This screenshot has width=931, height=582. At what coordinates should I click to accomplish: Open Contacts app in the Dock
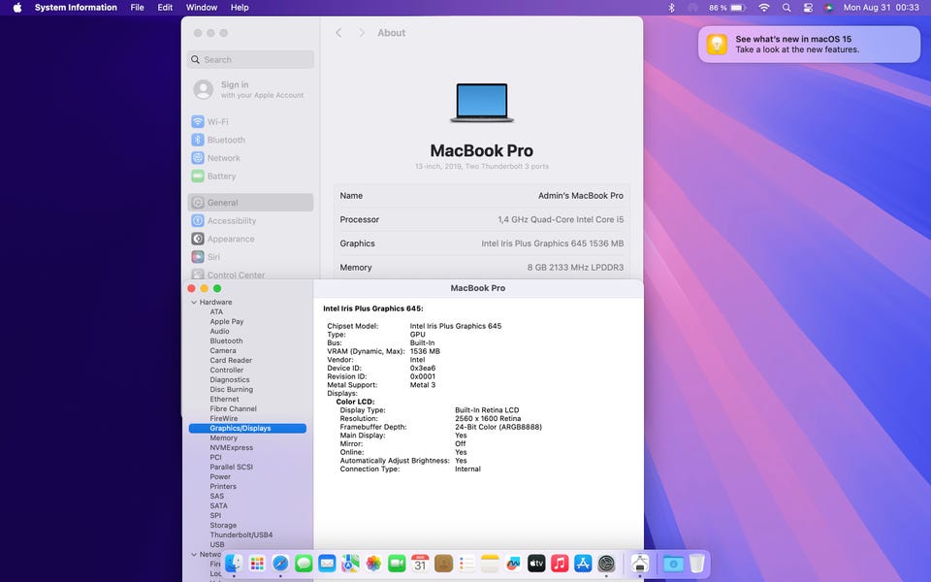pos(443,563)
